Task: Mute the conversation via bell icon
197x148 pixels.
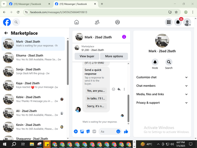Action: [x=155, y=62]
